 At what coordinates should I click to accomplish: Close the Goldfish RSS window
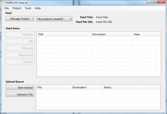(x=161, y=2)
